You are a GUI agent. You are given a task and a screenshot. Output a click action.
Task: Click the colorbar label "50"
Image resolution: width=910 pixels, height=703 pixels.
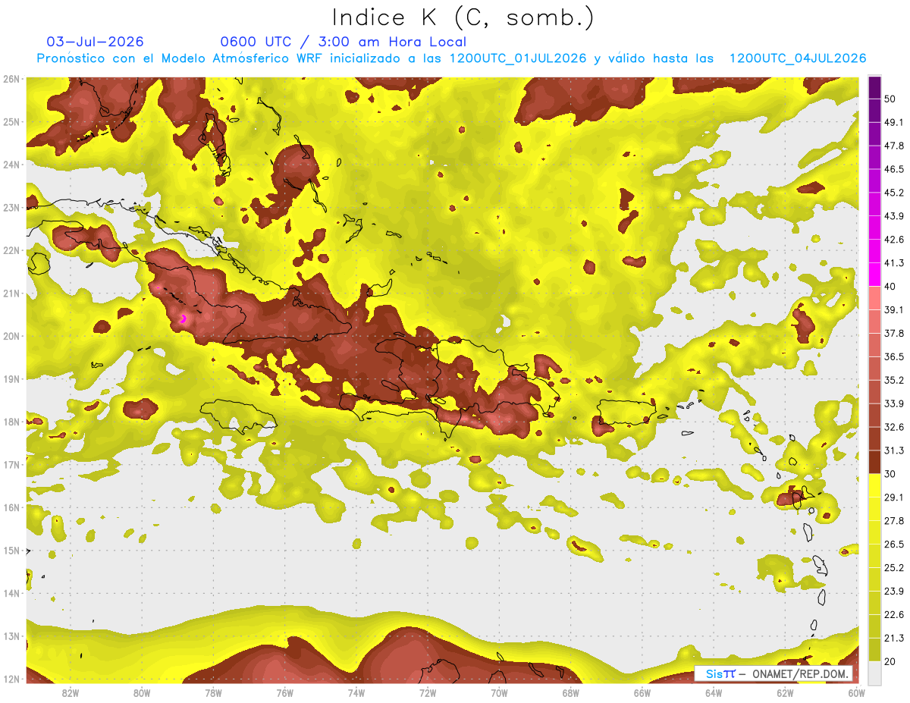click(x=890, y=99)
